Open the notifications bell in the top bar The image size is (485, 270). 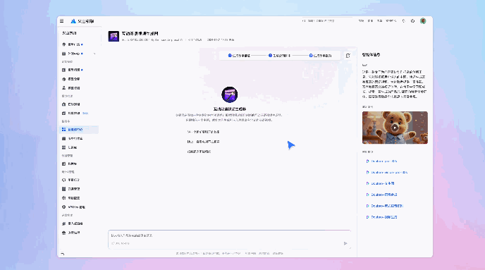(403, 21)
